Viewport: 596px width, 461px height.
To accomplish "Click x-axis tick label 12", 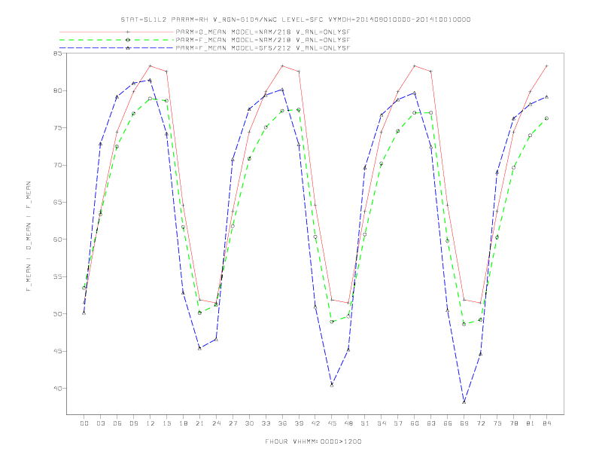I will (x=151, y=423).
